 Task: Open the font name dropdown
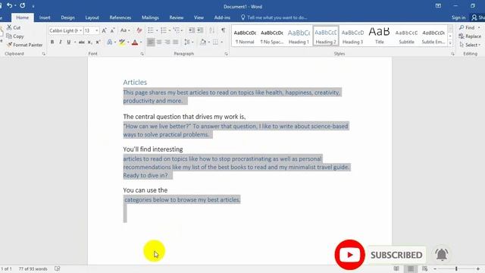pos(81,30)
